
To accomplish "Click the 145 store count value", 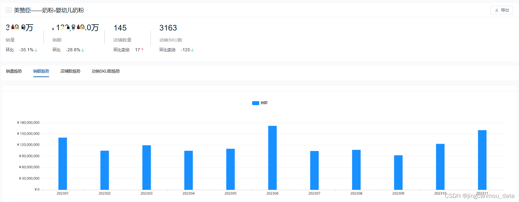I will click(120, 28).
